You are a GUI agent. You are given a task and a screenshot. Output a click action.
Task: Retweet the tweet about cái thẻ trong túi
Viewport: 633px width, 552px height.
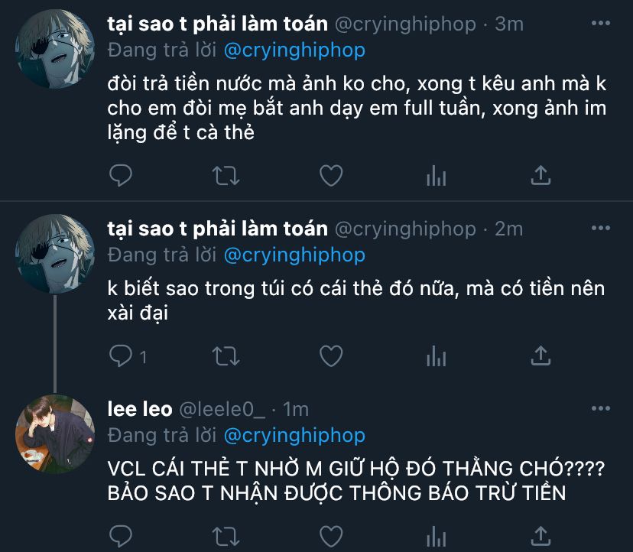point(225,356)
